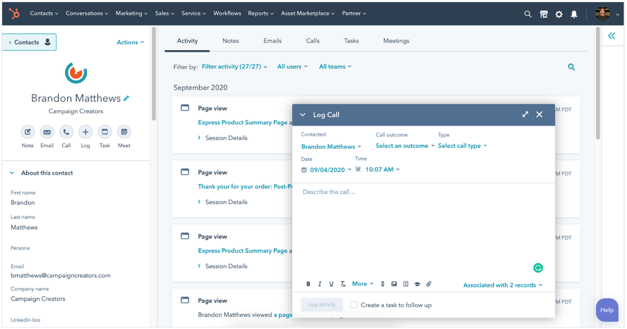Attach a file to the call log
Image resolution: width=627 pixels, height=329 pixels.
[428, 283]
